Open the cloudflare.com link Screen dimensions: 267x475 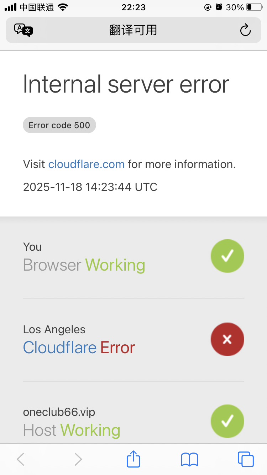tap(87, 164)
